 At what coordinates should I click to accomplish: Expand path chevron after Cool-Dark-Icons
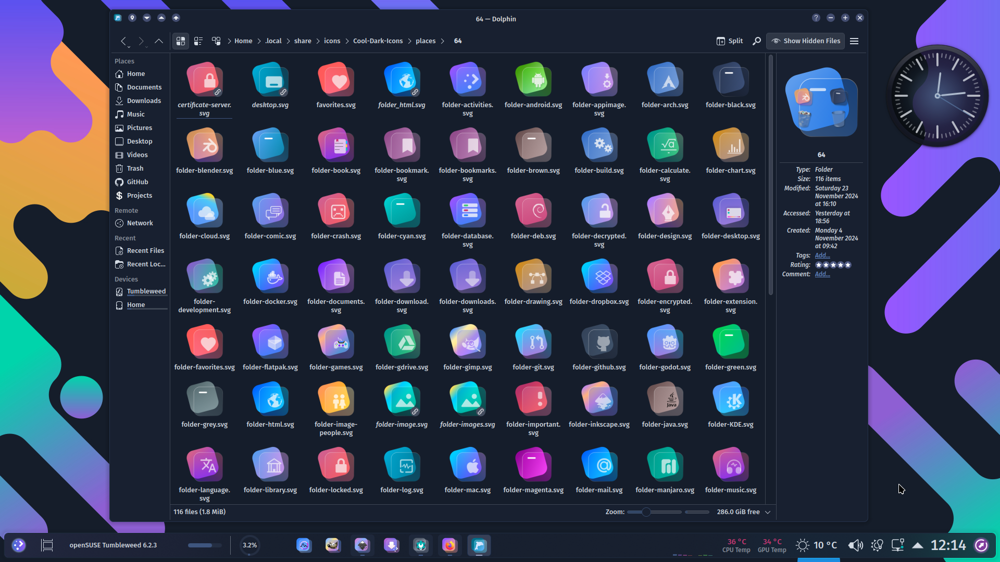[409, 41]
